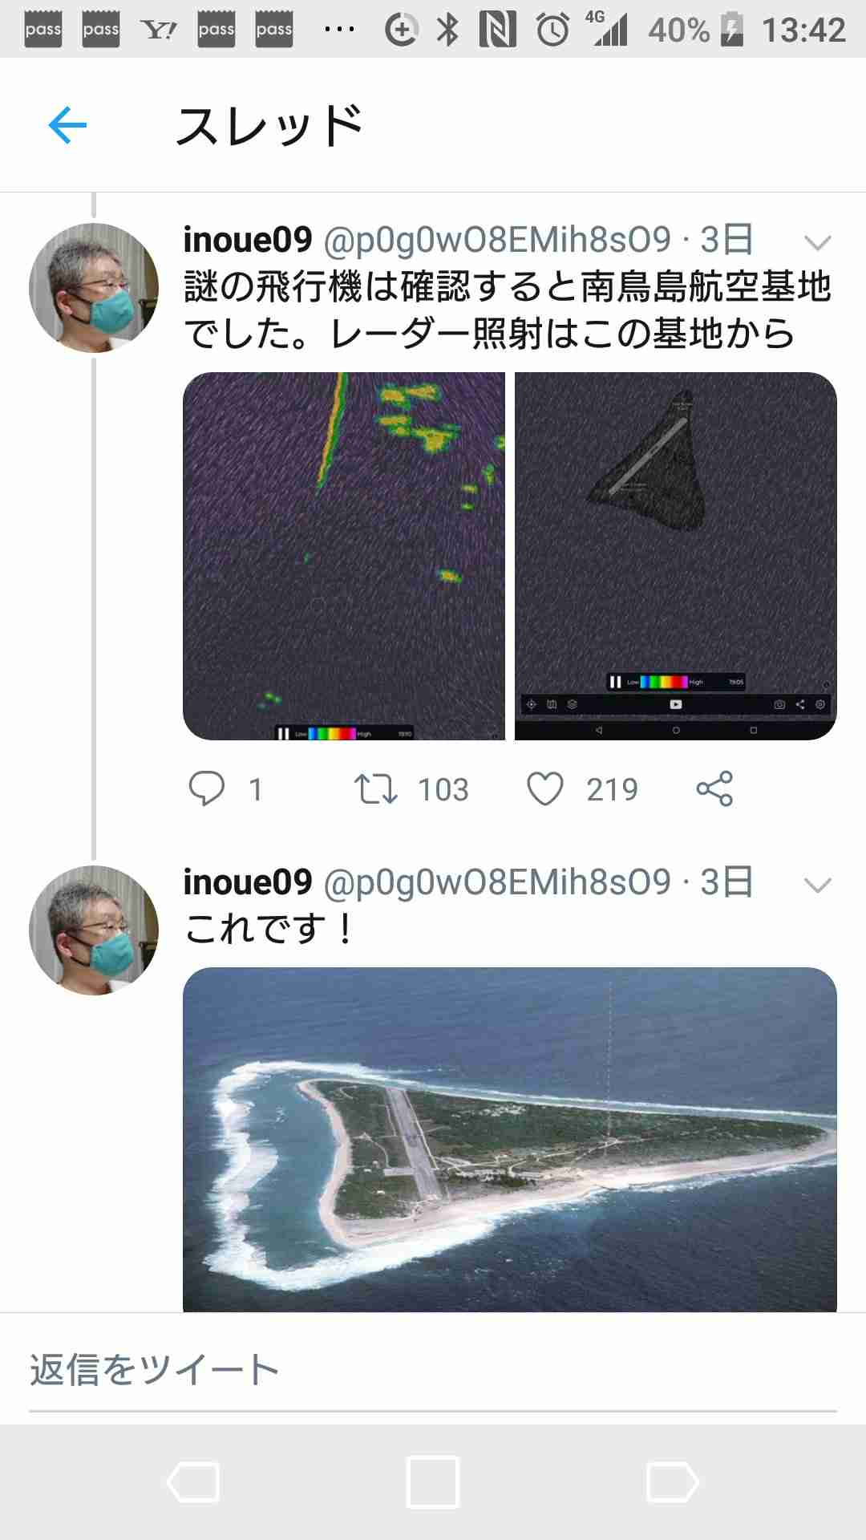866x1540 pixels.
Task: Retweet the first tweet with 103 retweets
Action: coord(375,788)
